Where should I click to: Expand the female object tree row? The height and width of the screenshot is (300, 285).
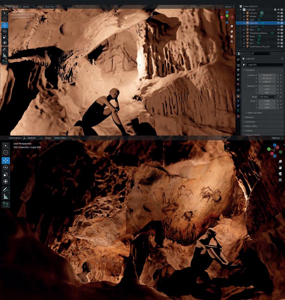tap(244, 16)
